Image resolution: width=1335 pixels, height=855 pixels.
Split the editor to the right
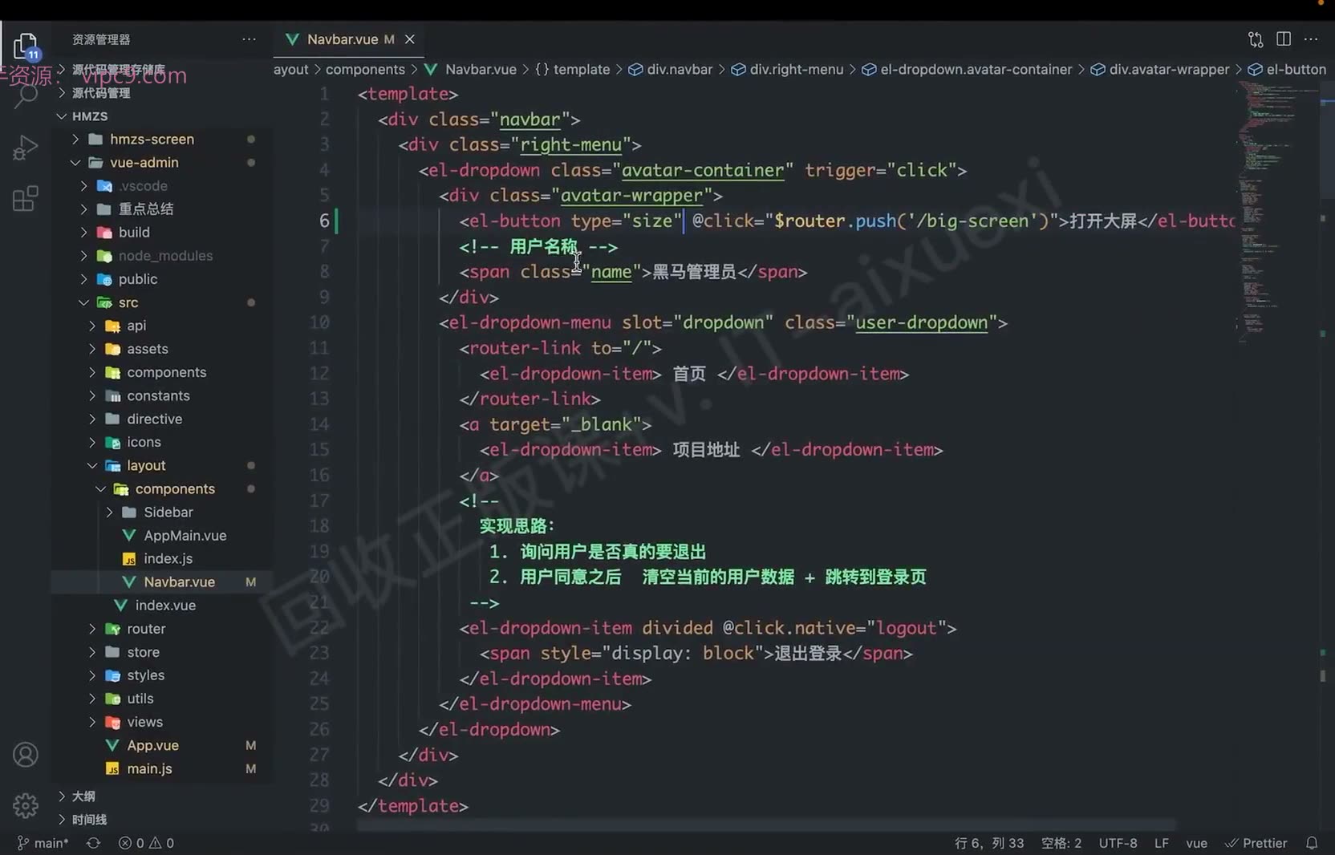1284,38
